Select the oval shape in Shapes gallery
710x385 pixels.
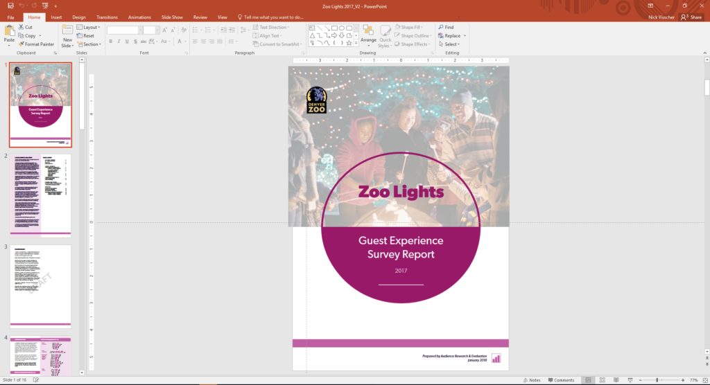341,28
